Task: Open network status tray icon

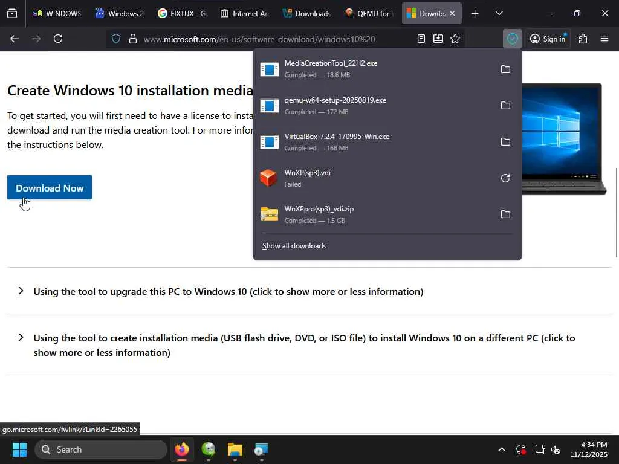Action: (x=540, y=449)
